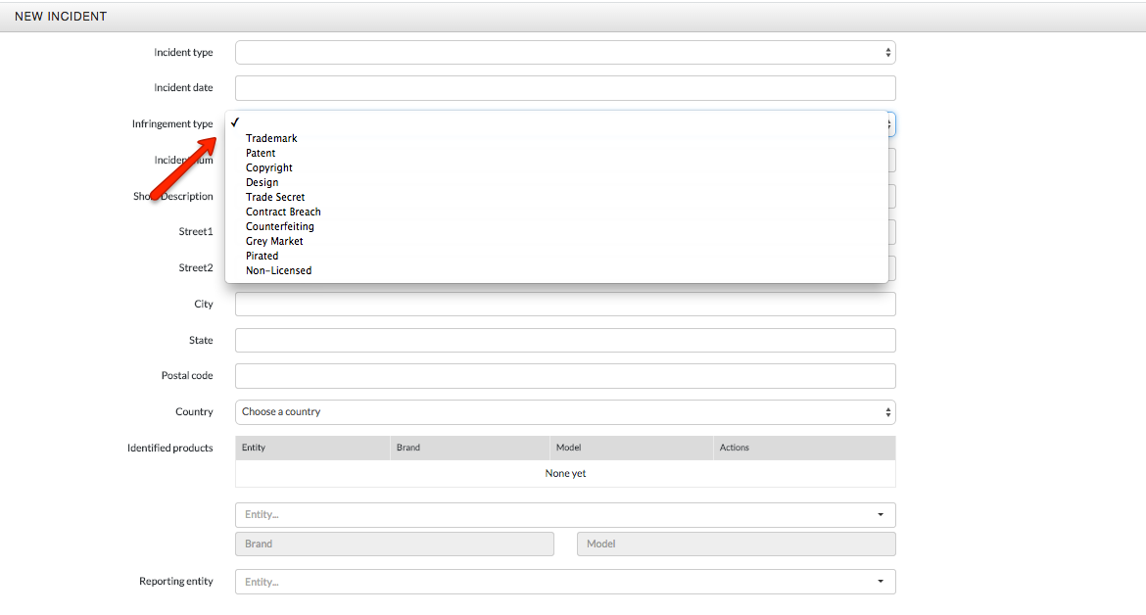Click the State input field
Viewport: 1146px width, 615px height.
click(565, 341)
